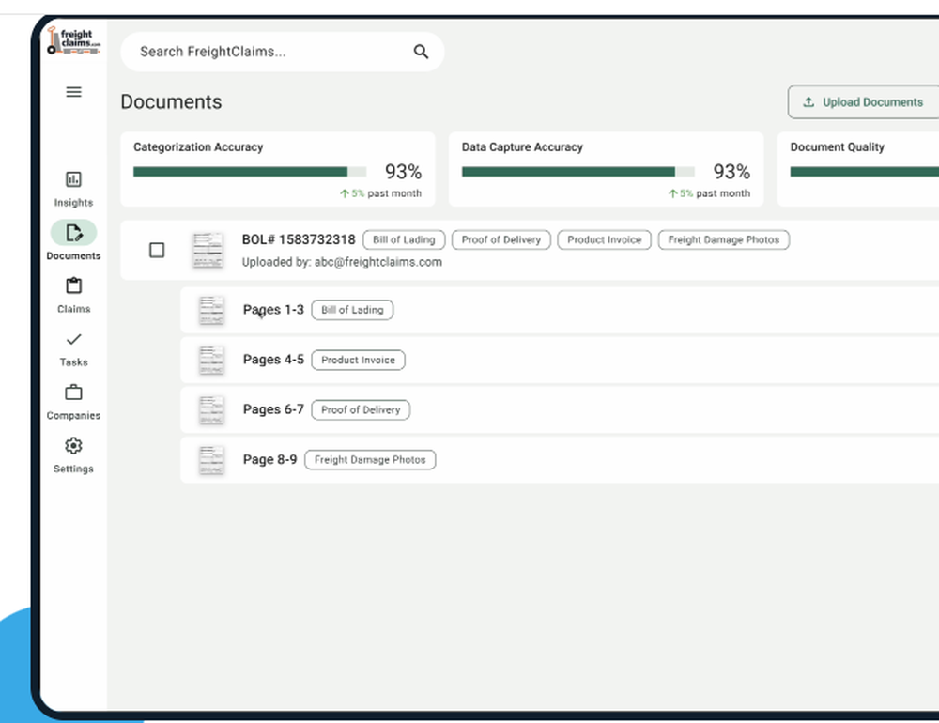Viewport: 939px width, 723px height.
Task: Click Product Invoice tag on BOL row
Action: 604,239
